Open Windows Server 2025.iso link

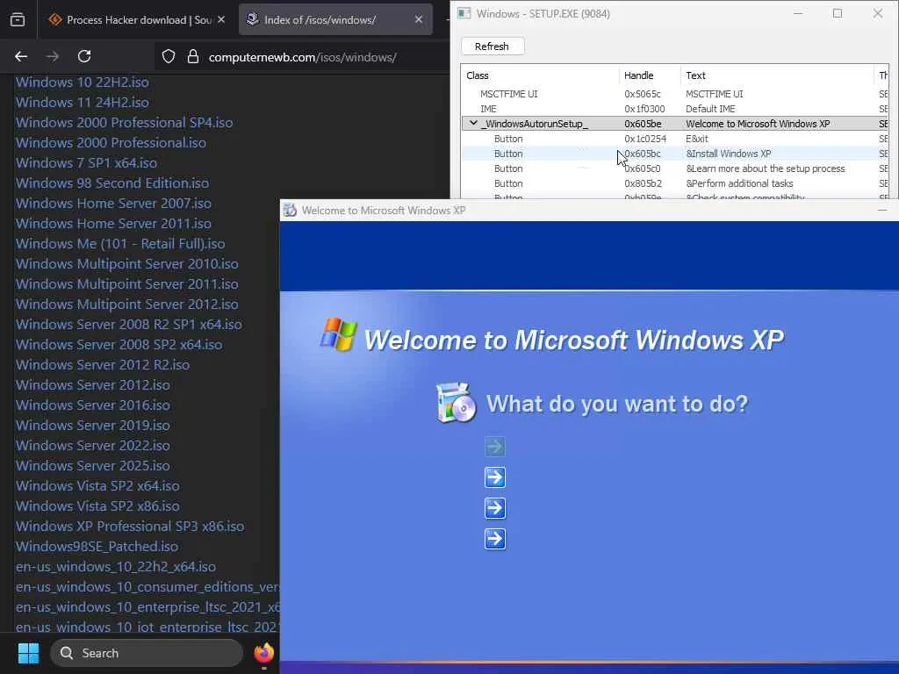(x=93, y=465)
